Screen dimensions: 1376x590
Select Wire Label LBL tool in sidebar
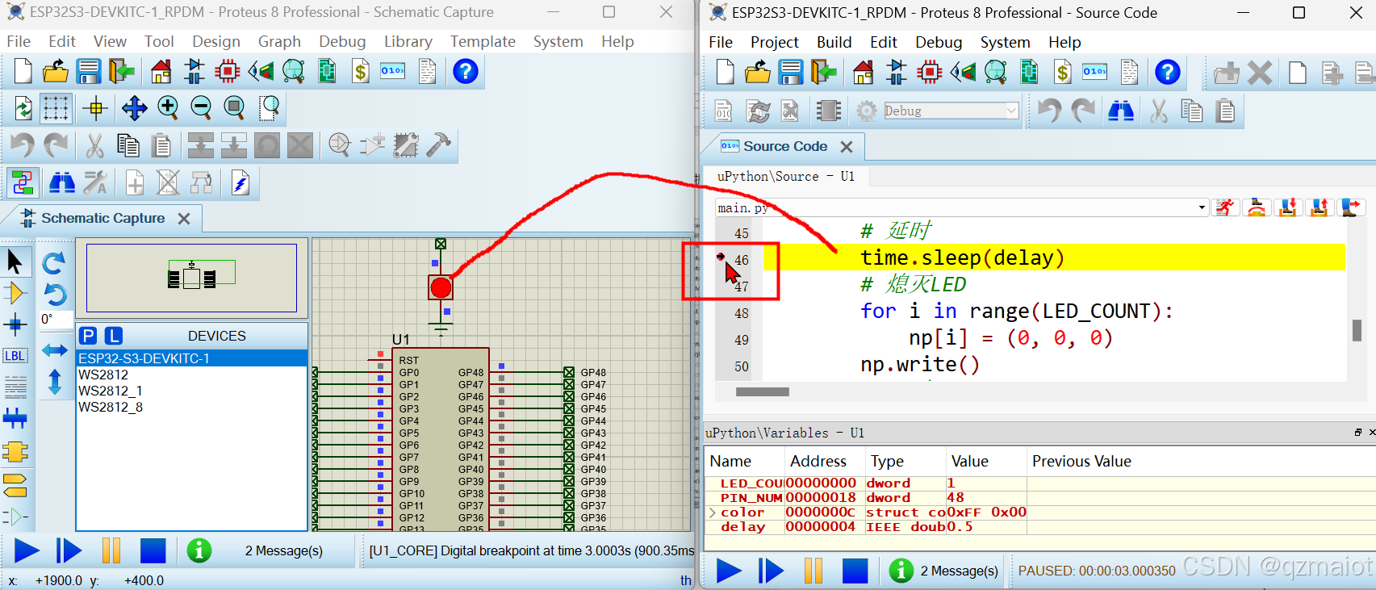(15, 356)
